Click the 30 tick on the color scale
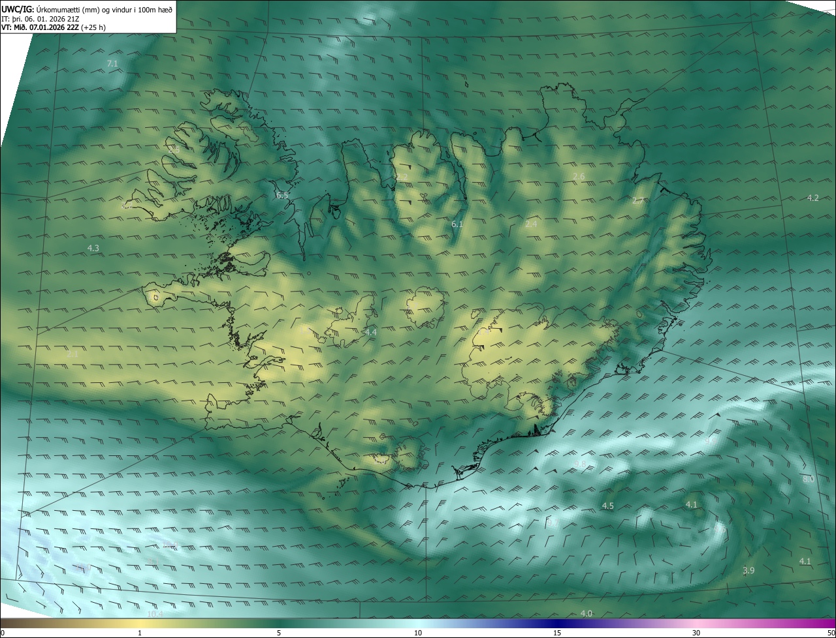Image resolution: width=836 pixels, height=638 pixels. click(696, 633)
